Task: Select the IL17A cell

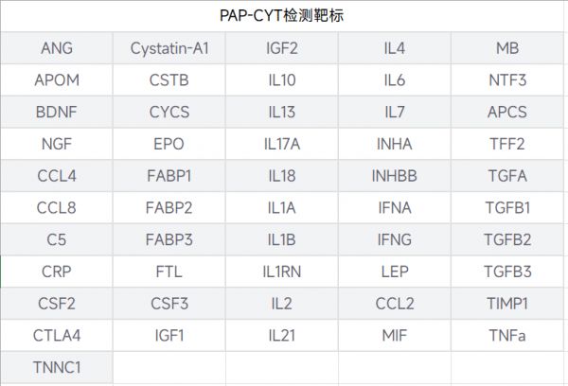Action: [x=282, y=145]
